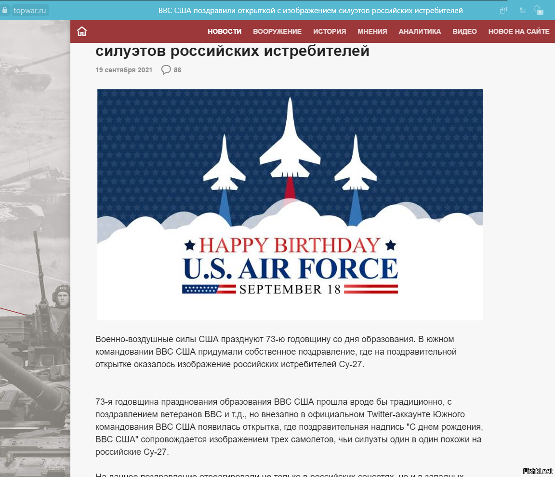Open the protection shield icon with badge
Screen dimensions: 555x477
point(538,10)
